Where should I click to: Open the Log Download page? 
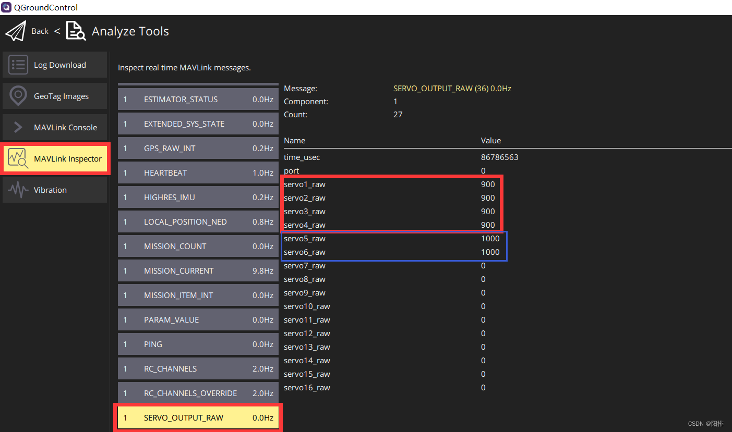tap(55, 65)
